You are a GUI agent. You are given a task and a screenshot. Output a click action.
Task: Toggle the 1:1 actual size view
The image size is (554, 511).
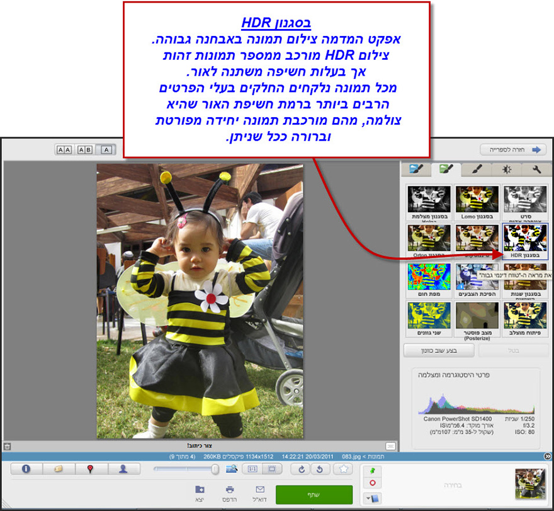(253, 469)
